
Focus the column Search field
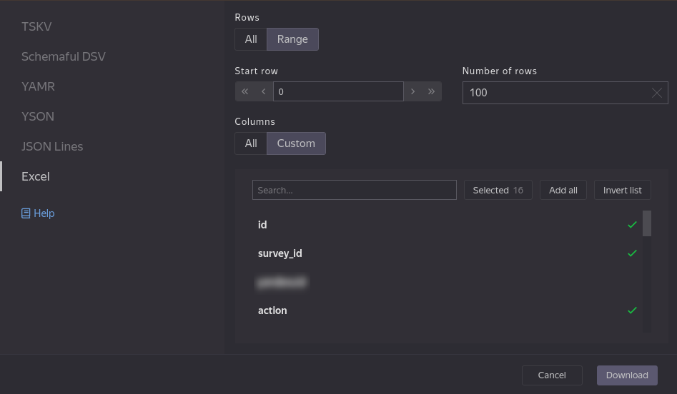click(x=354, y=190)
